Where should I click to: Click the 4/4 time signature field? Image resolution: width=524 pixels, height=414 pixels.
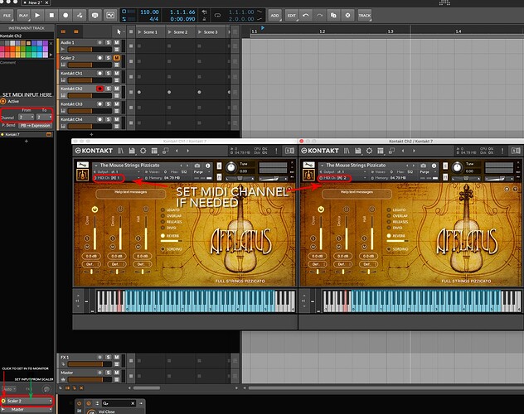click(x=153, y=19)
